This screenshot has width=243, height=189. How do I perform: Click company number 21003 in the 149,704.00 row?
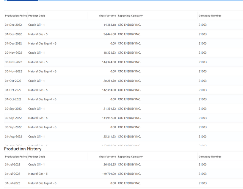point(202,174)
